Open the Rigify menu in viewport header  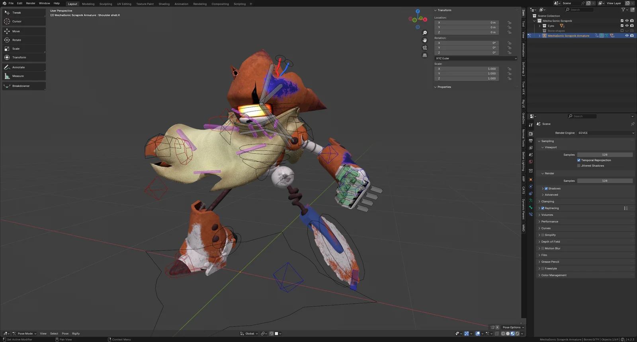click(76, 334)
